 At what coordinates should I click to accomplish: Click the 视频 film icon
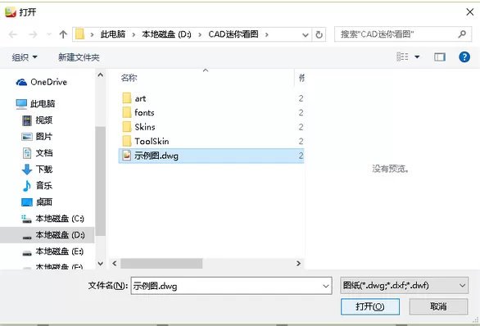(x=27, y=120)
